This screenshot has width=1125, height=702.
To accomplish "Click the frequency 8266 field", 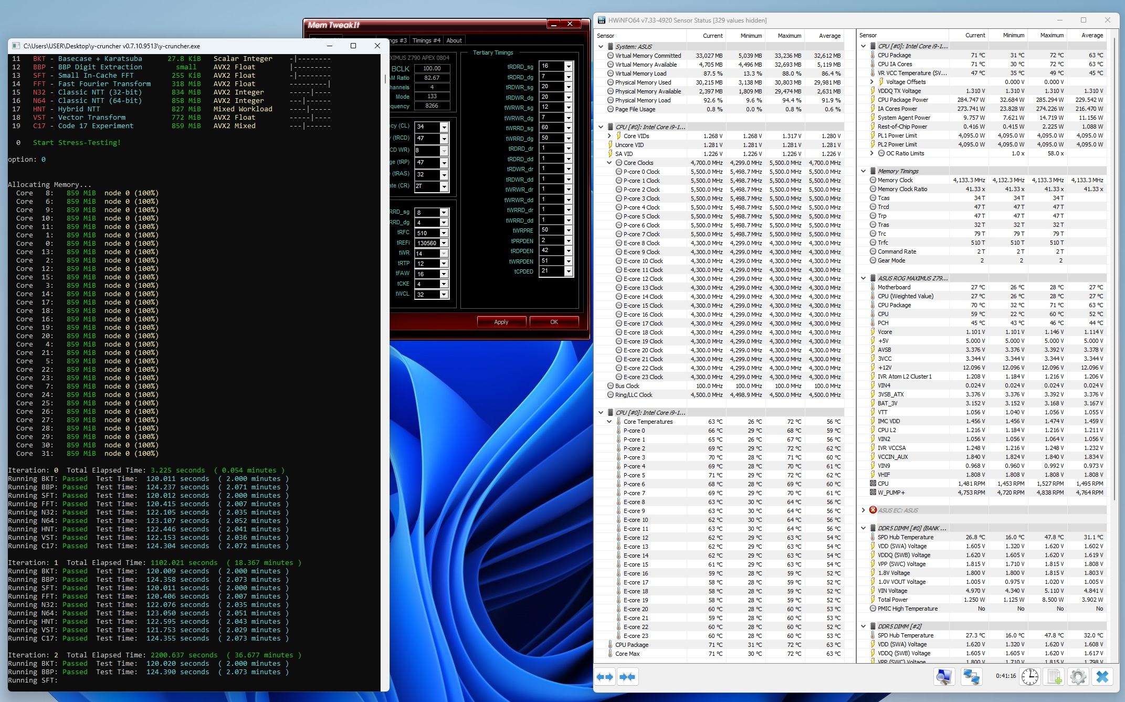I will click(x=432, y=106).
